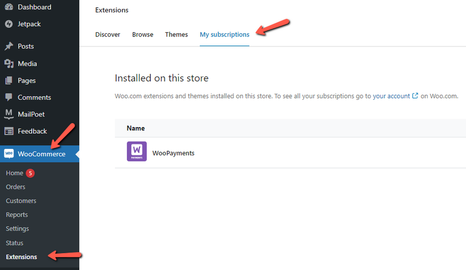Go to Orders under WooCommerce
This screenshot has width=466, height=270.
tap(15, 187)
